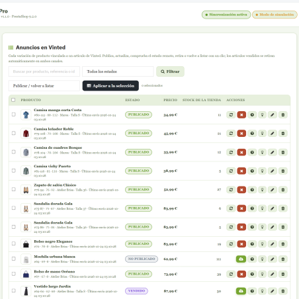Click the PRECIO column header

(170, 100)
